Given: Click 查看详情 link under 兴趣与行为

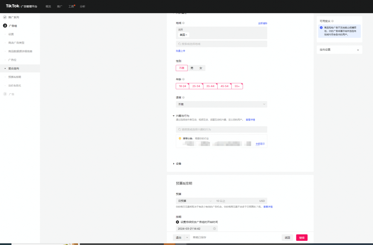Looking at the screenshot, I should [250, 120].
